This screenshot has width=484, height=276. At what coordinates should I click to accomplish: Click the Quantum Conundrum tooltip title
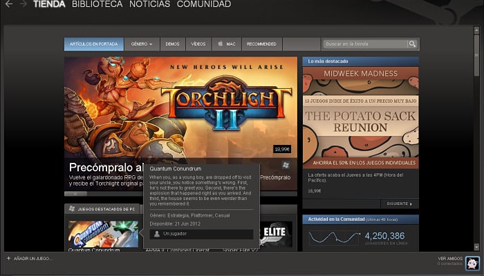(x=176, y=169)
